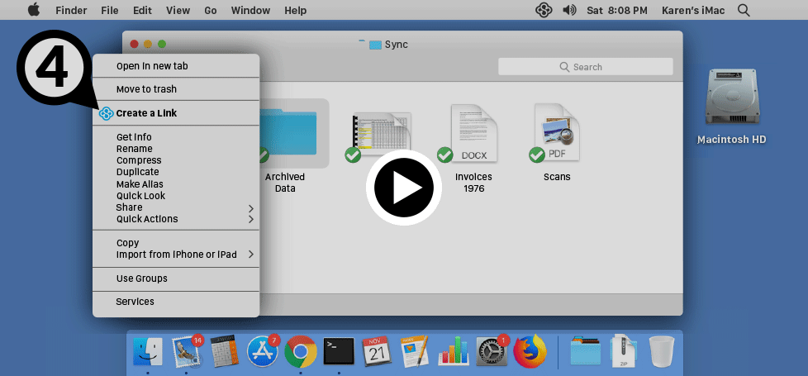Viewport: 808px width, 376px height.
Task: Open Spotlight search magnifier icon
Action: click(744, 11)
